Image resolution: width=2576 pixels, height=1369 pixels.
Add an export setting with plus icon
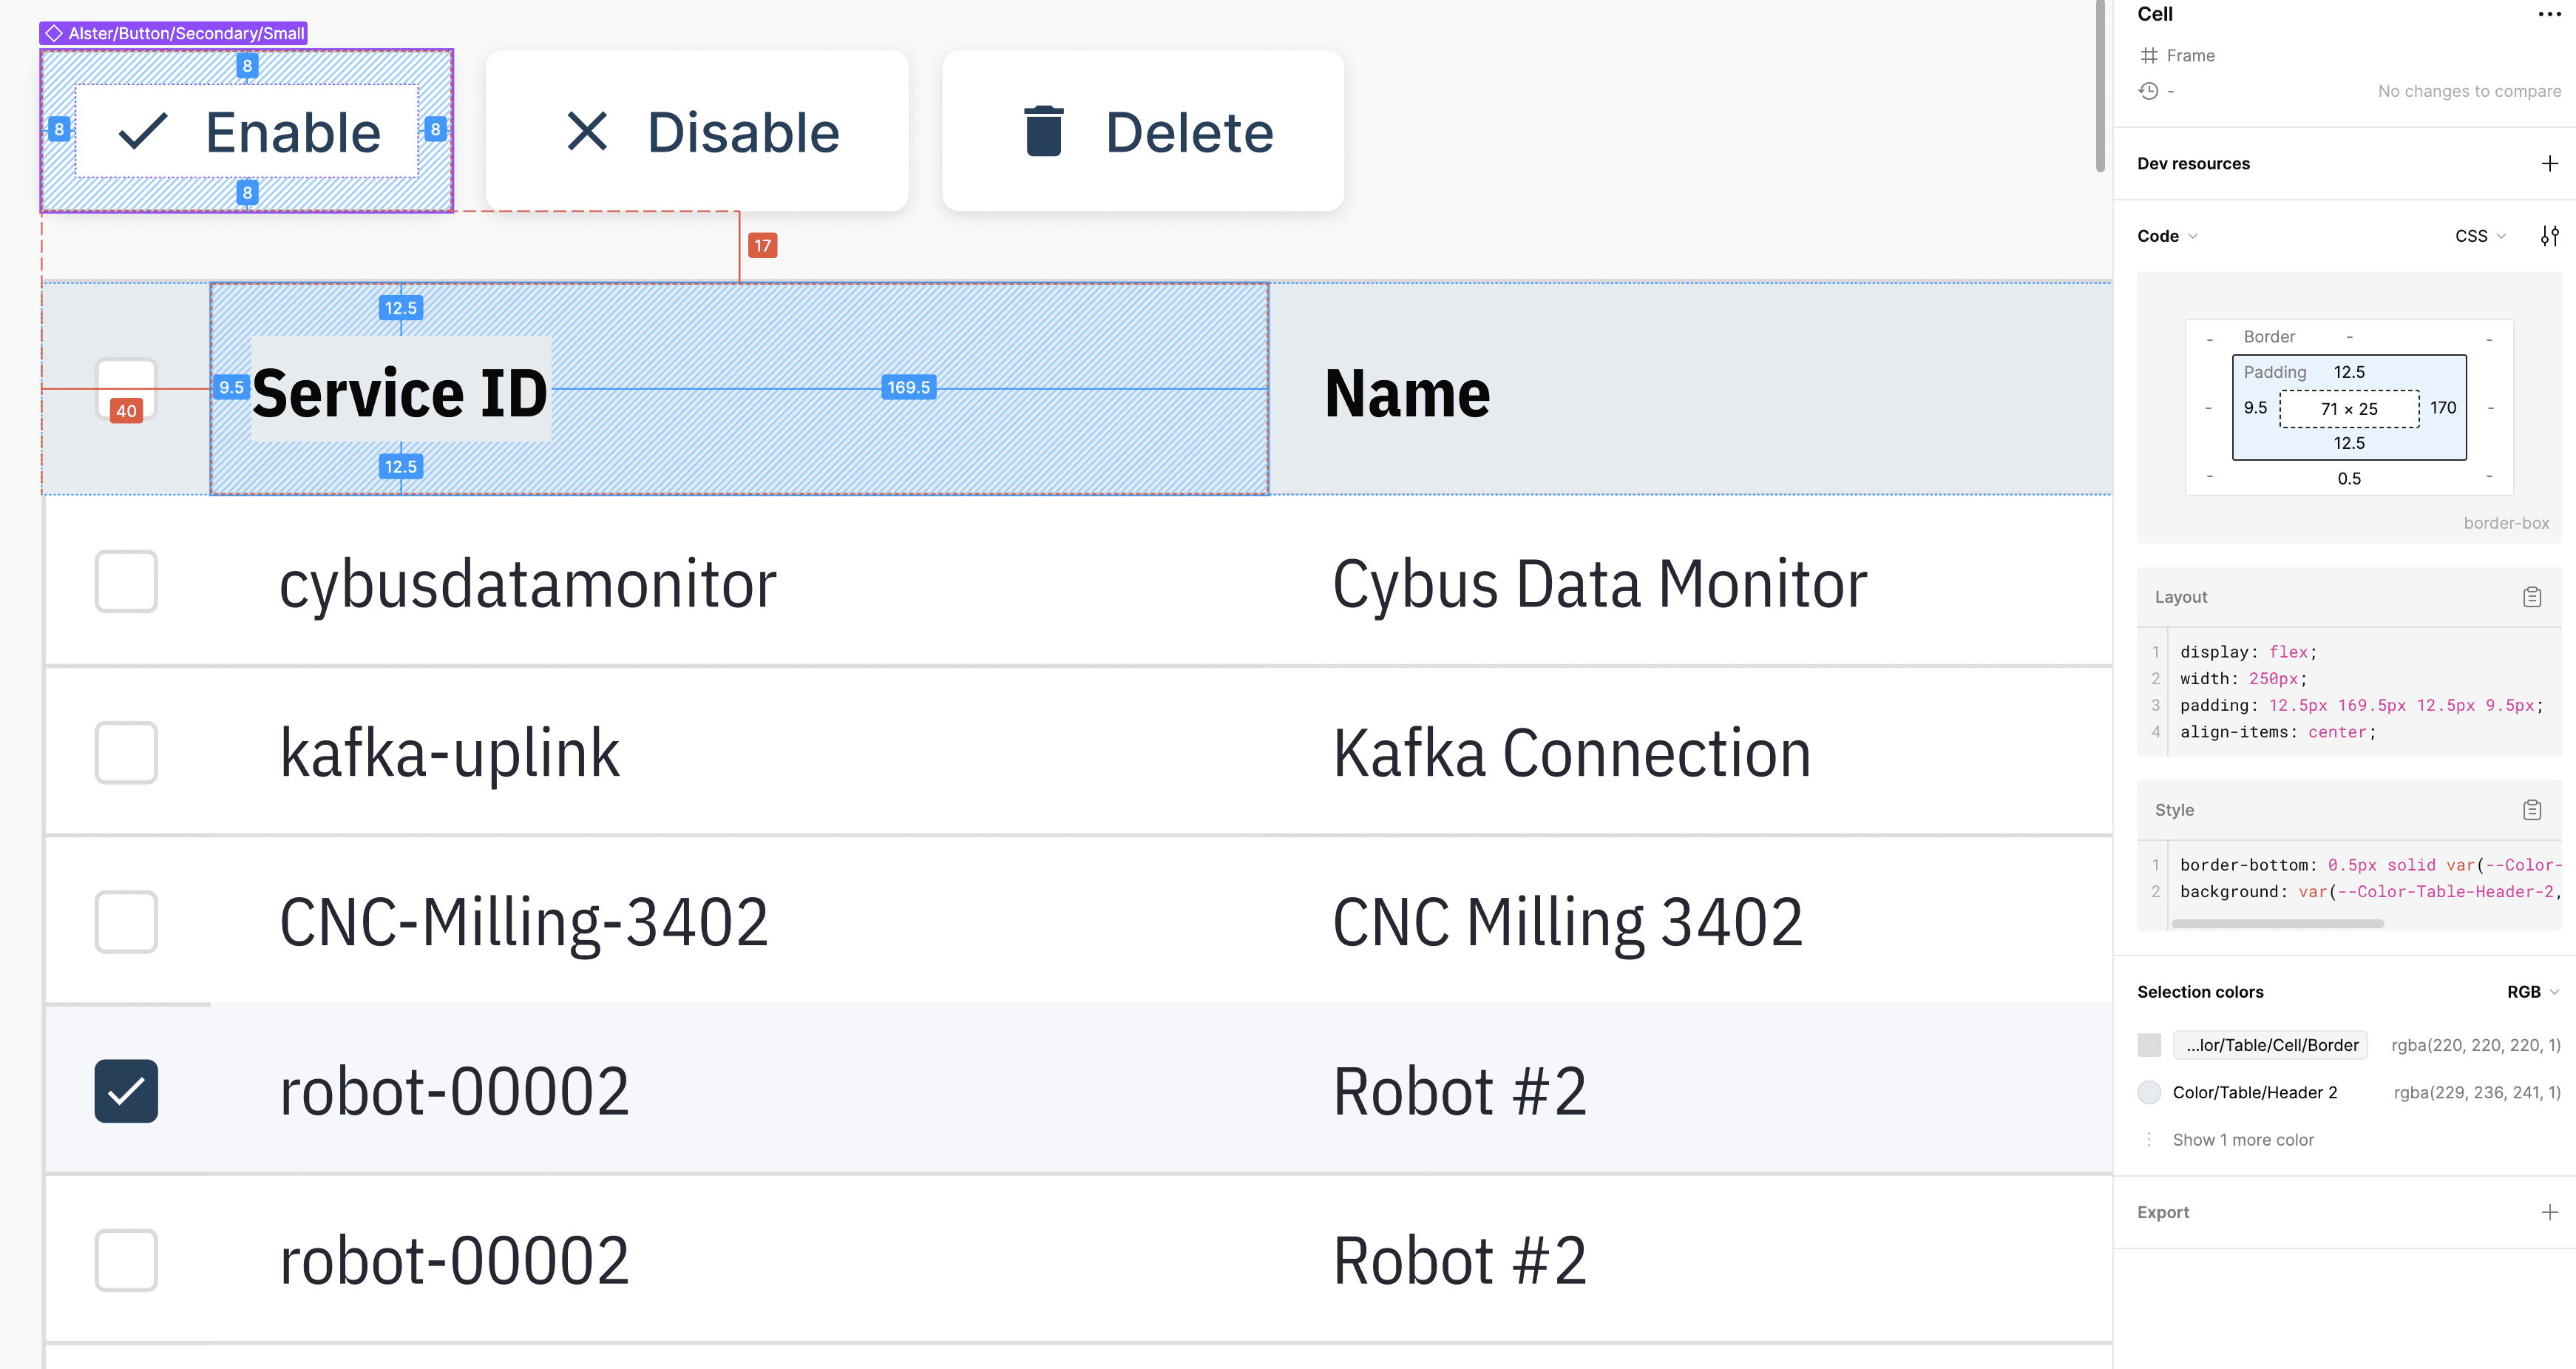coord(2549,1212)
